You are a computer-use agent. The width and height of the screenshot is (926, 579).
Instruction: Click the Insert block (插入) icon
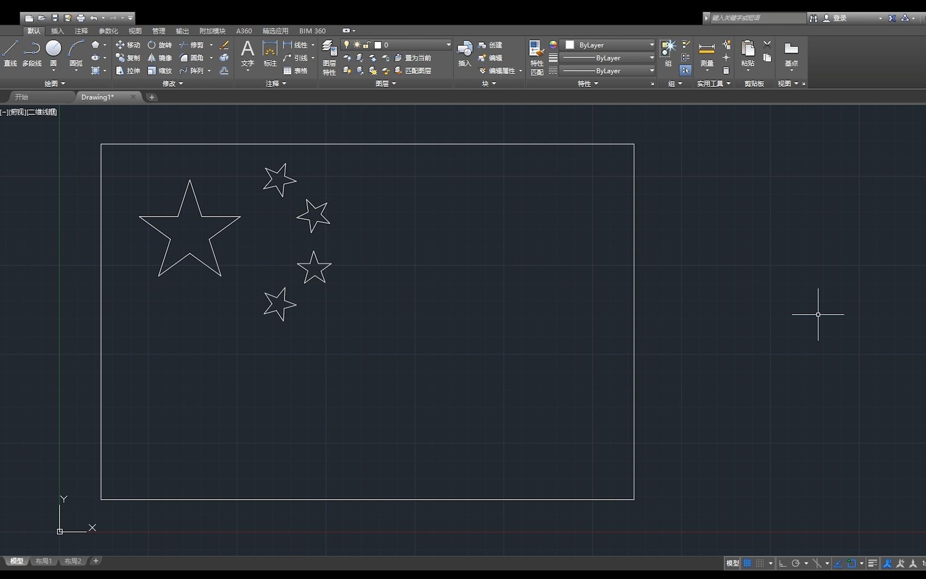[465, 53]
